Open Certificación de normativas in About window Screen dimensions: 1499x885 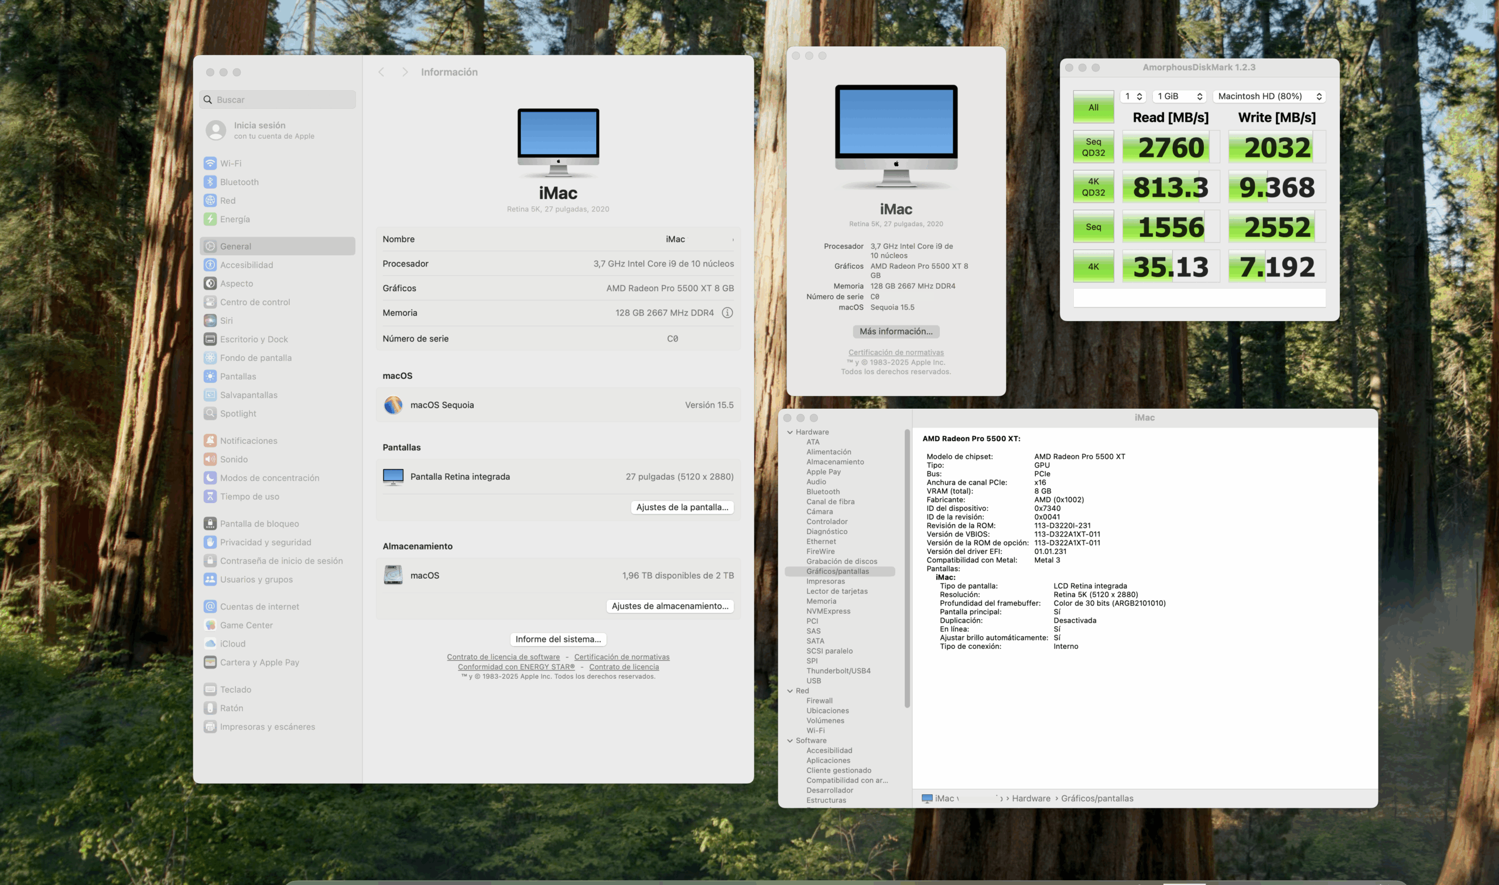point(896,353)
